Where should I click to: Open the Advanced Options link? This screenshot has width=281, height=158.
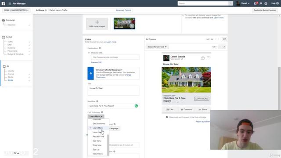pyautogui.click(x=123, y=11)
